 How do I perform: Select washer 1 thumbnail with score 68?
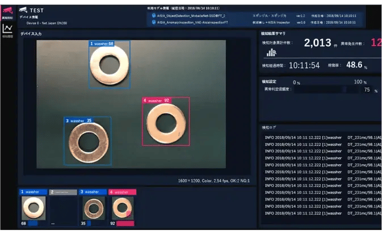coord(33,208)
